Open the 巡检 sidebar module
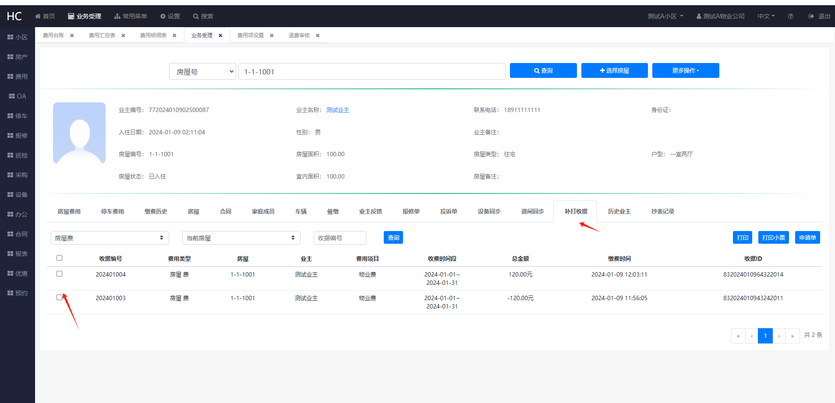 coord(18,155)
